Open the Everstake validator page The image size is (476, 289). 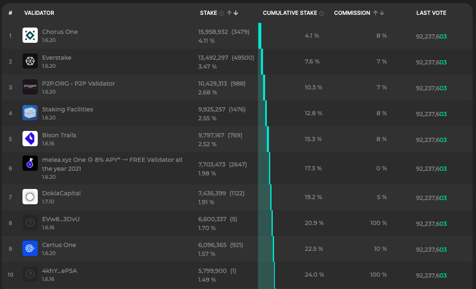[x=57, y=58]
